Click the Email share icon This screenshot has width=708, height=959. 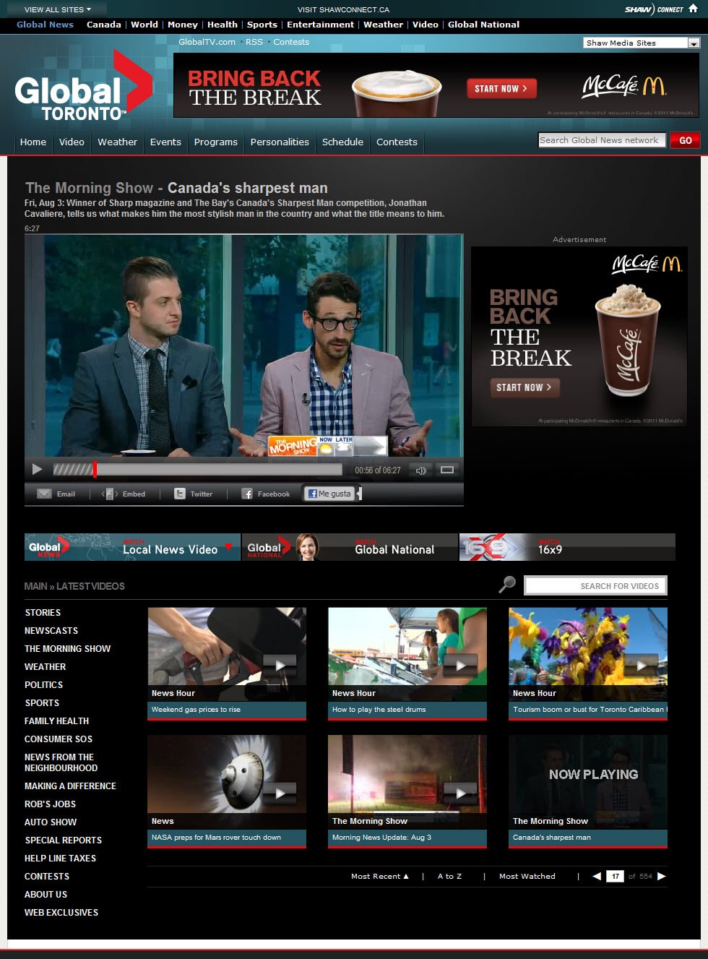[45, 494]
